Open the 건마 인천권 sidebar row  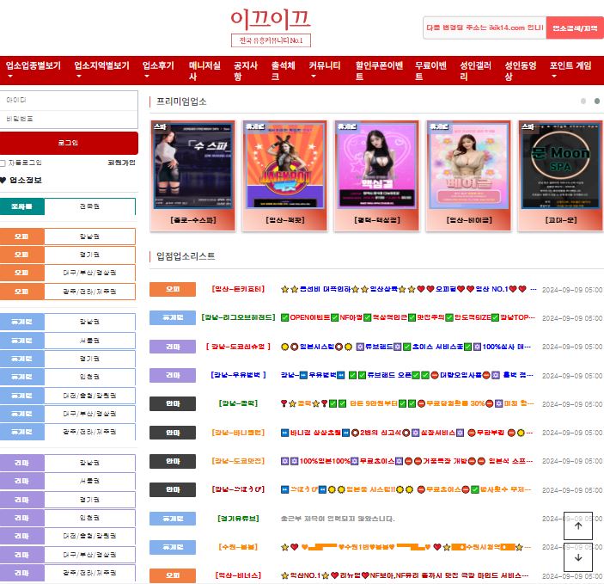[x=68, y=518]
